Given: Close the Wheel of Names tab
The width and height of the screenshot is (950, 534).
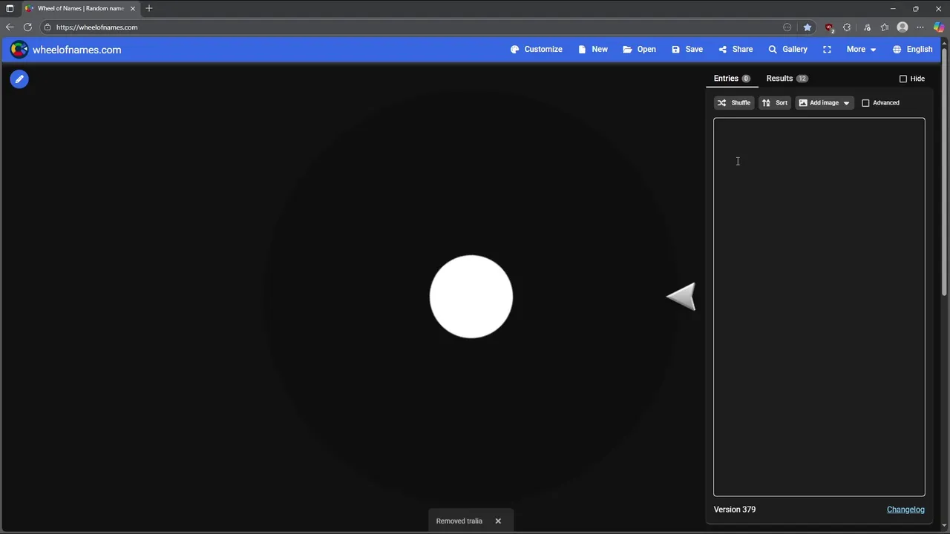Looking at the screenshot, I should point(133,8).
